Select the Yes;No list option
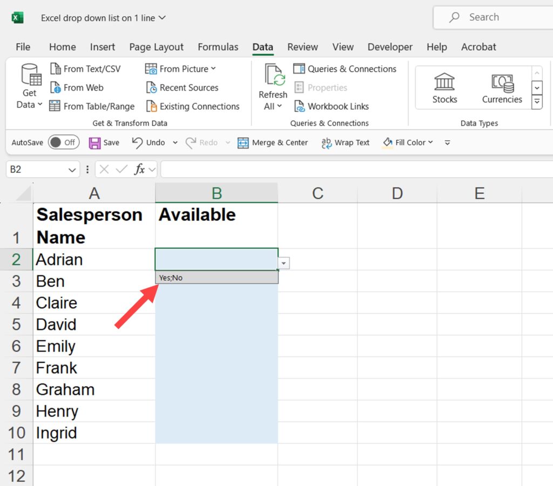The width and height of the screenshot is (553, 486). tap(217, 278)
